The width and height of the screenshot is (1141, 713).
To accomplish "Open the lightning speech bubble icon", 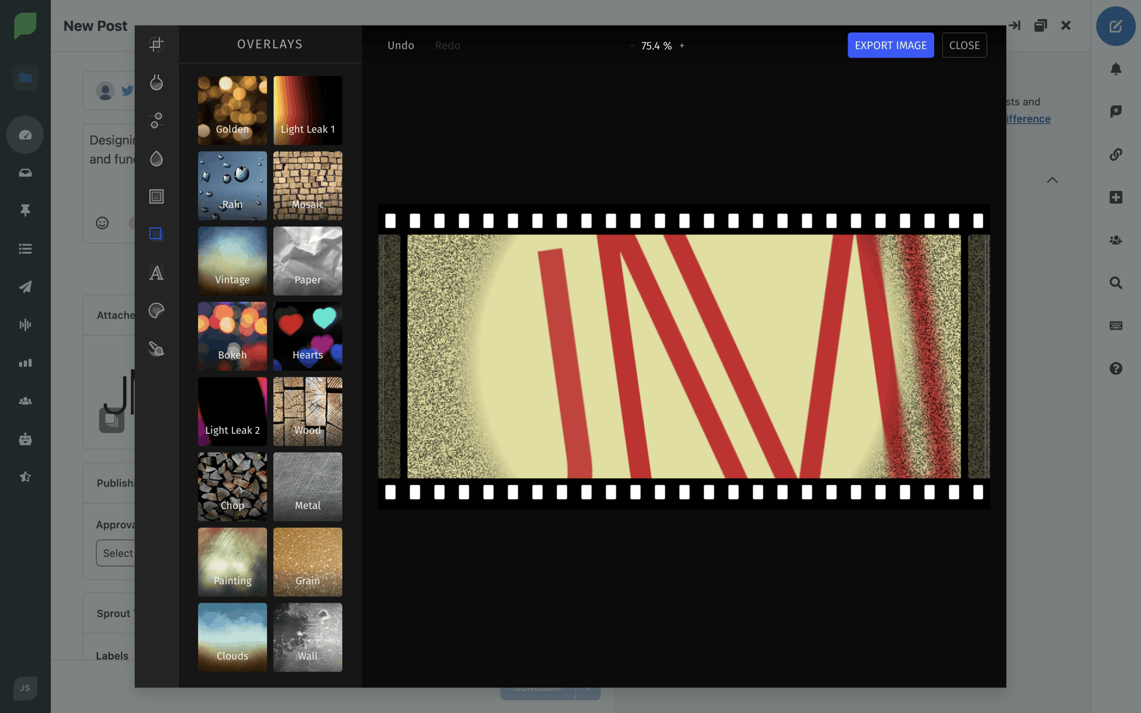I will coord(1115,111).
